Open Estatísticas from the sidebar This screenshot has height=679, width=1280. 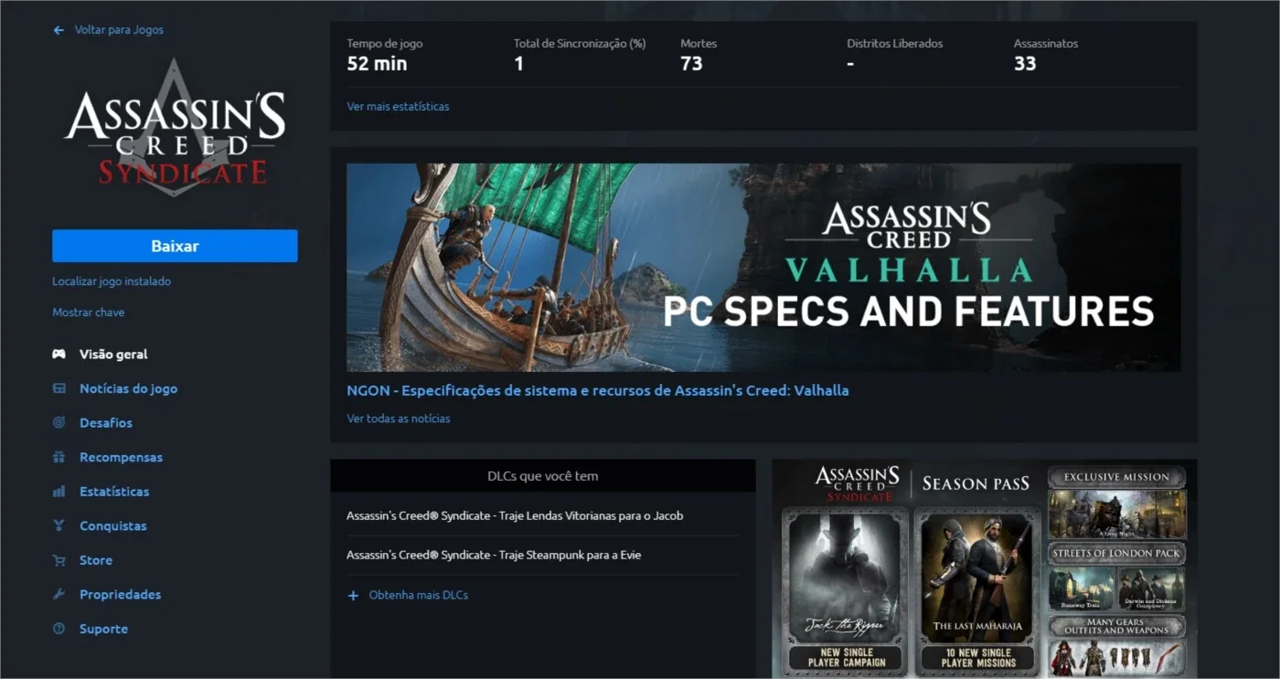click(x=114, y=492)
